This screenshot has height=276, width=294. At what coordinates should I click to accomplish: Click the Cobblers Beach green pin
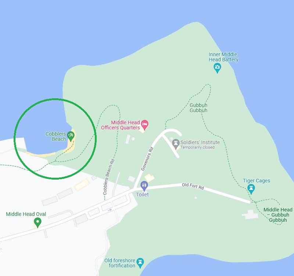(71, 136)
